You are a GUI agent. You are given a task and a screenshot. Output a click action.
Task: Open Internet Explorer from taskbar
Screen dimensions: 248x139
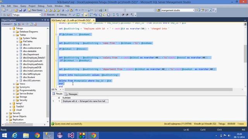15,136
